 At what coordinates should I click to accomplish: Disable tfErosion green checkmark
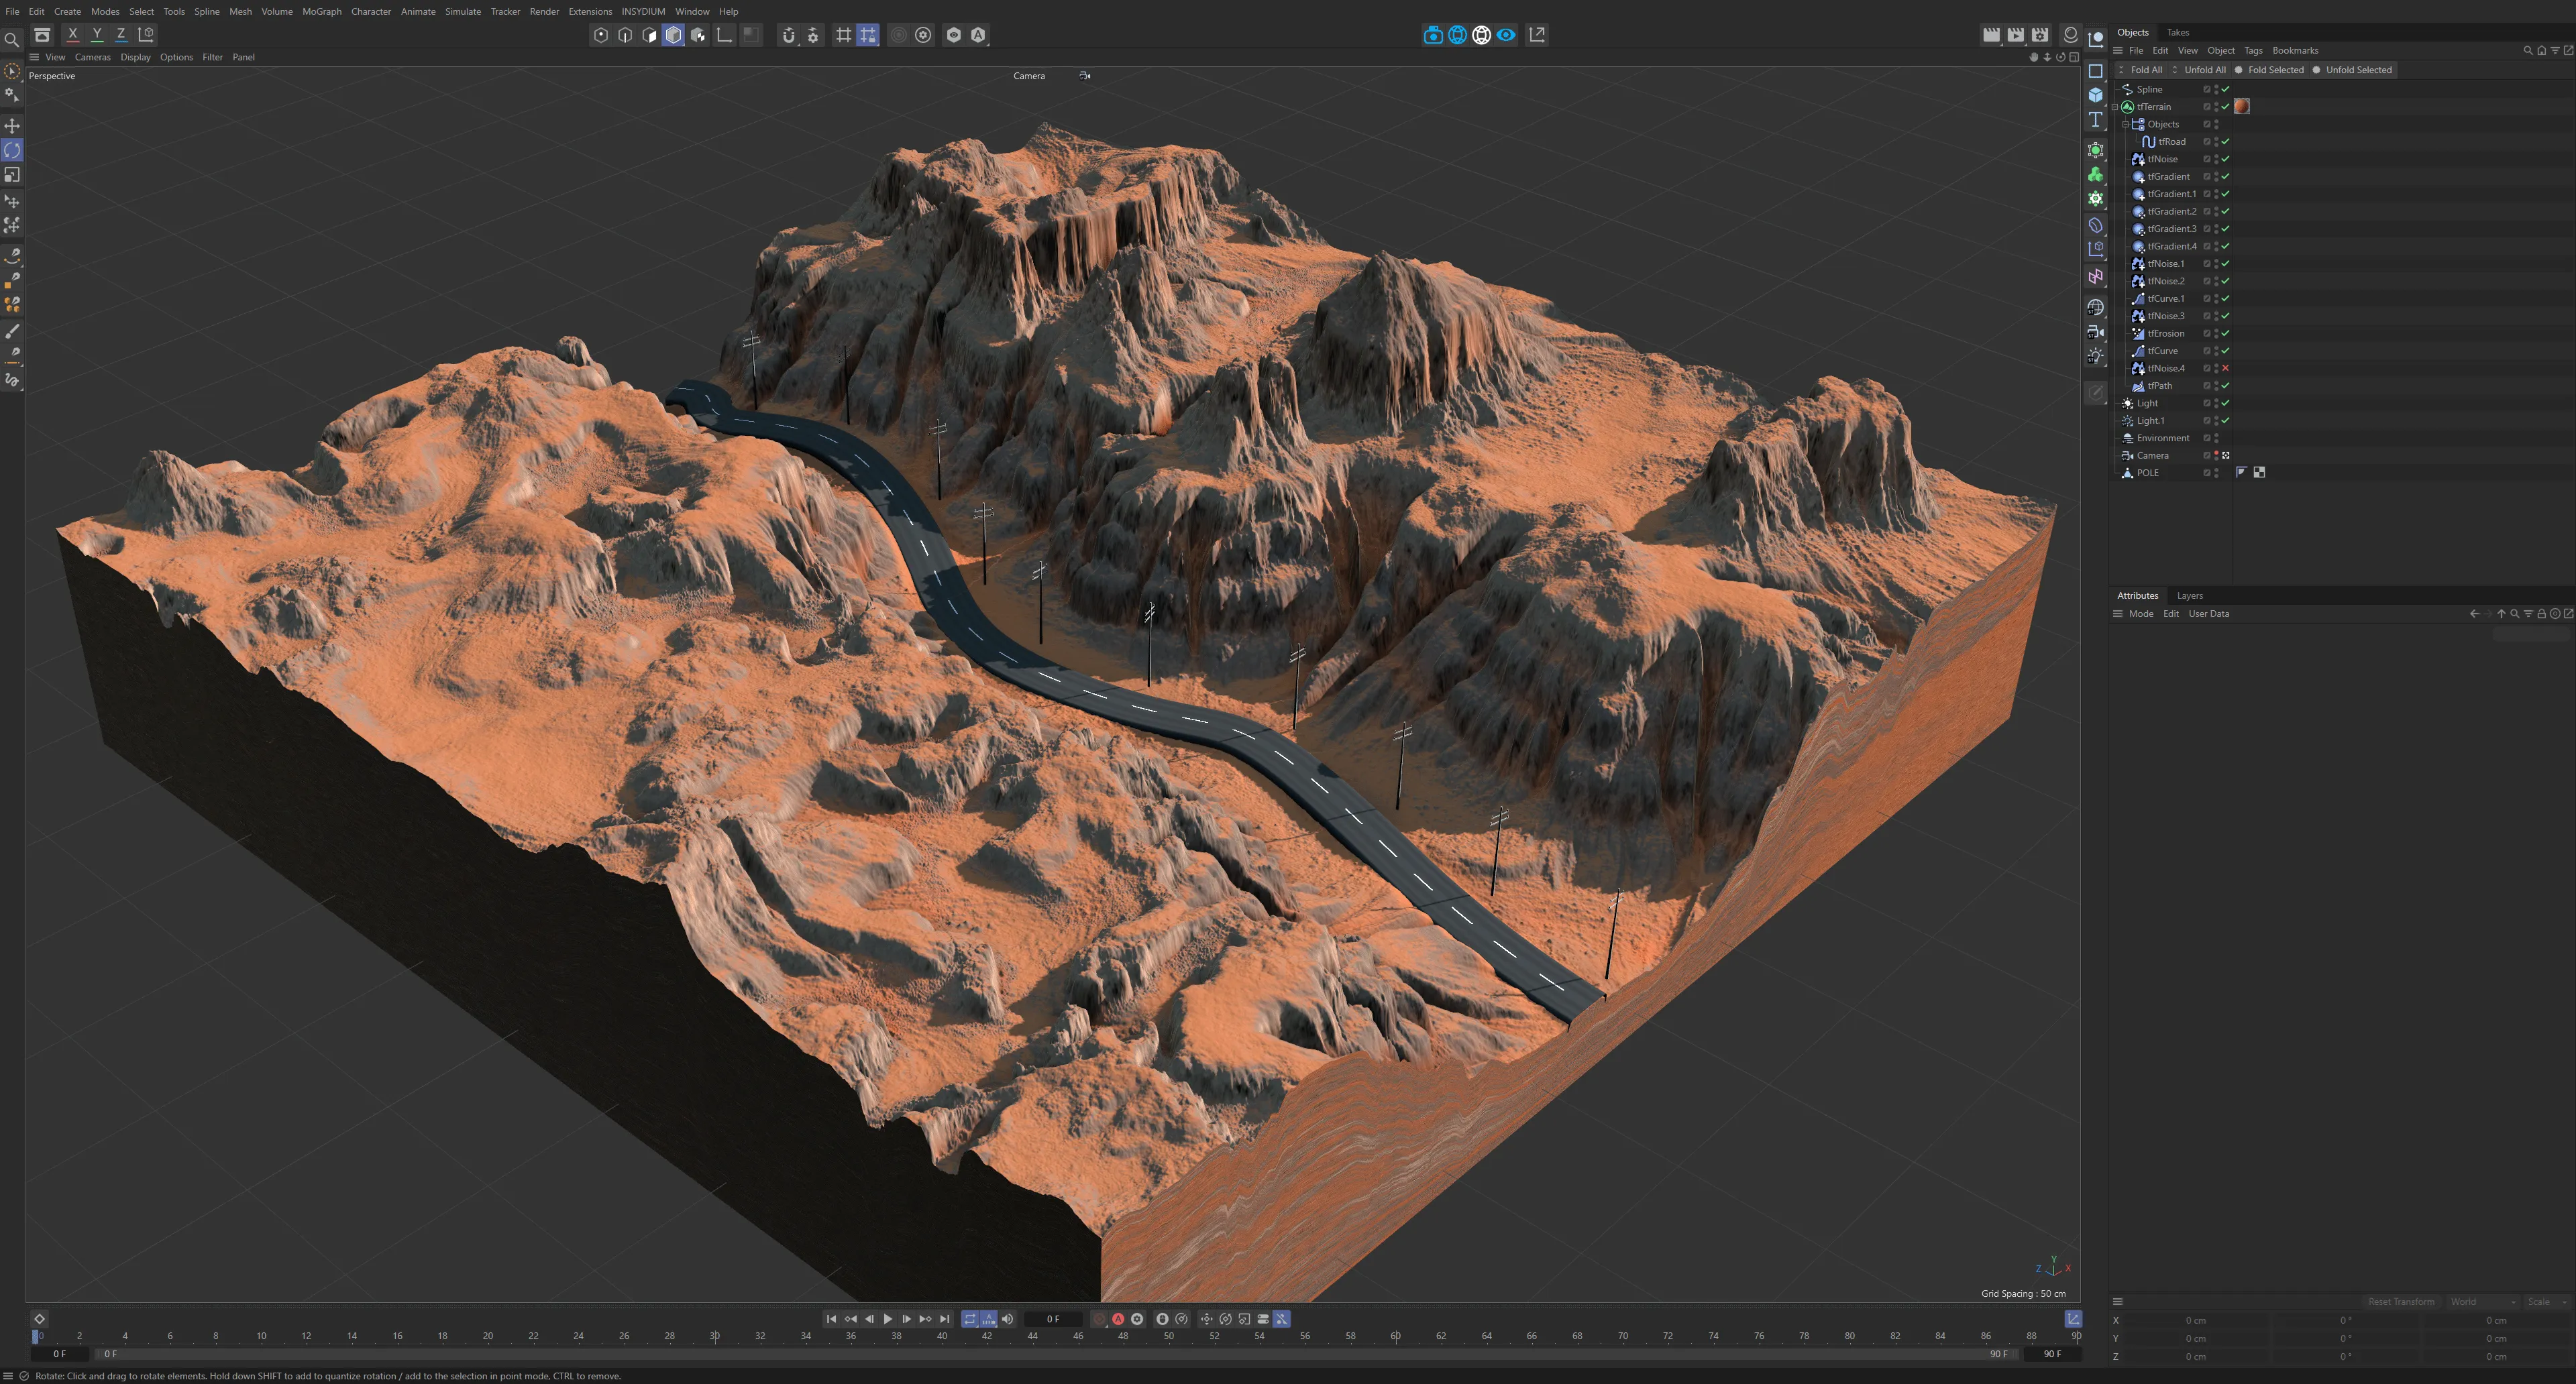click(2225, 334)
